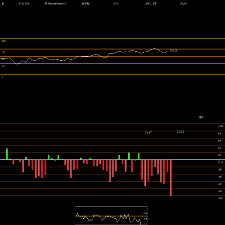Click the 40 label on MR axis
The image size is (225, 225).
(x=220, y=148)
